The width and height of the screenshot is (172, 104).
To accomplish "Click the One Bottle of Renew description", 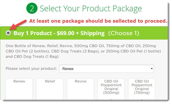I will pos(83,51).
